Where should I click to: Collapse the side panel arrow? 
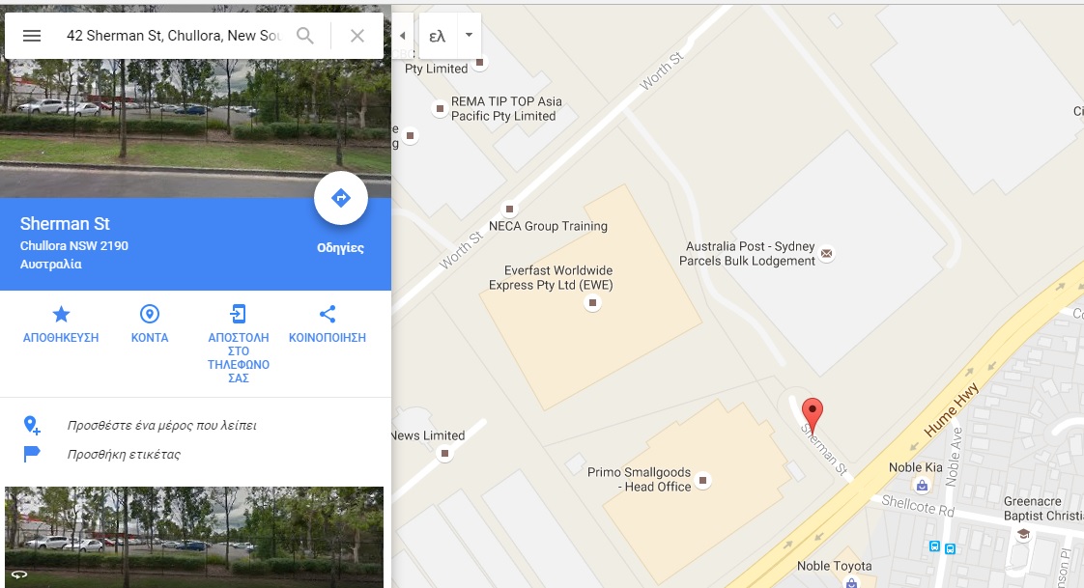pos(402,36)
